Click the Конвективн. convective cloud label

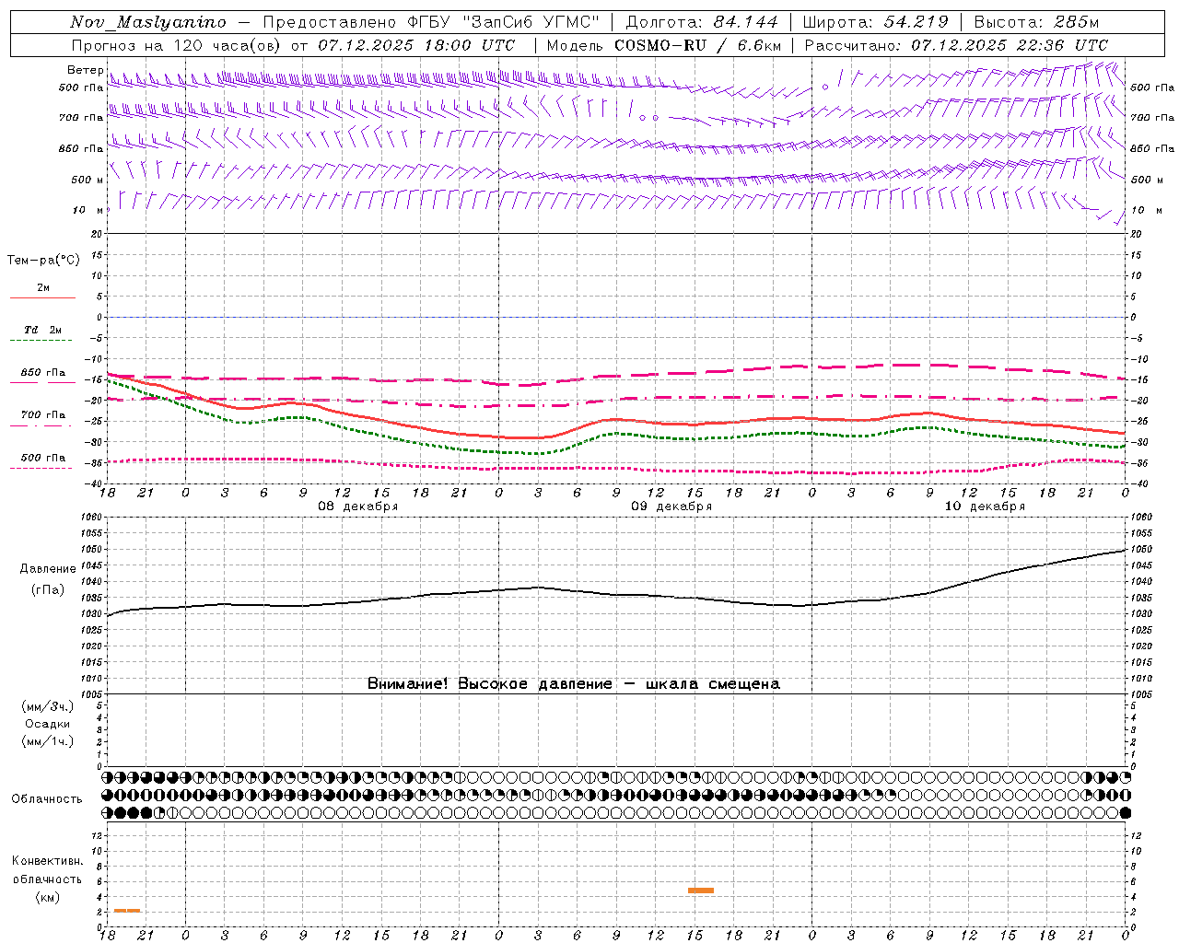coord(48,861)
